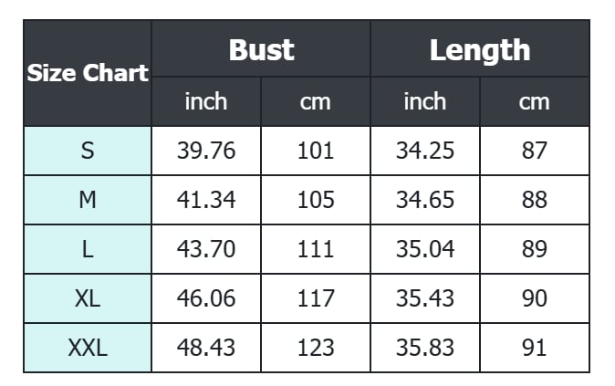
Task: Click the inch subheader under Bust
Action: (206, 101)
